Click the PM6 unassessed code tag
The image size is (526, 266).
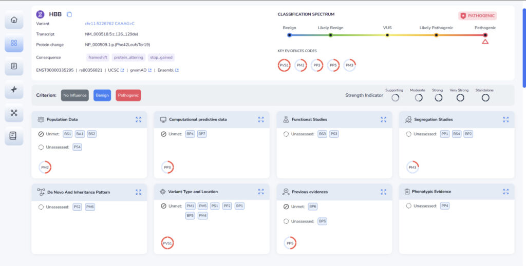90,207
